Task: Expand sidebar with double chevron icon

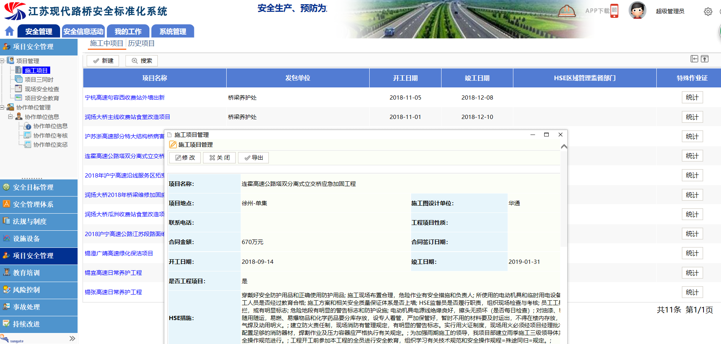Action: click(72, 338)
